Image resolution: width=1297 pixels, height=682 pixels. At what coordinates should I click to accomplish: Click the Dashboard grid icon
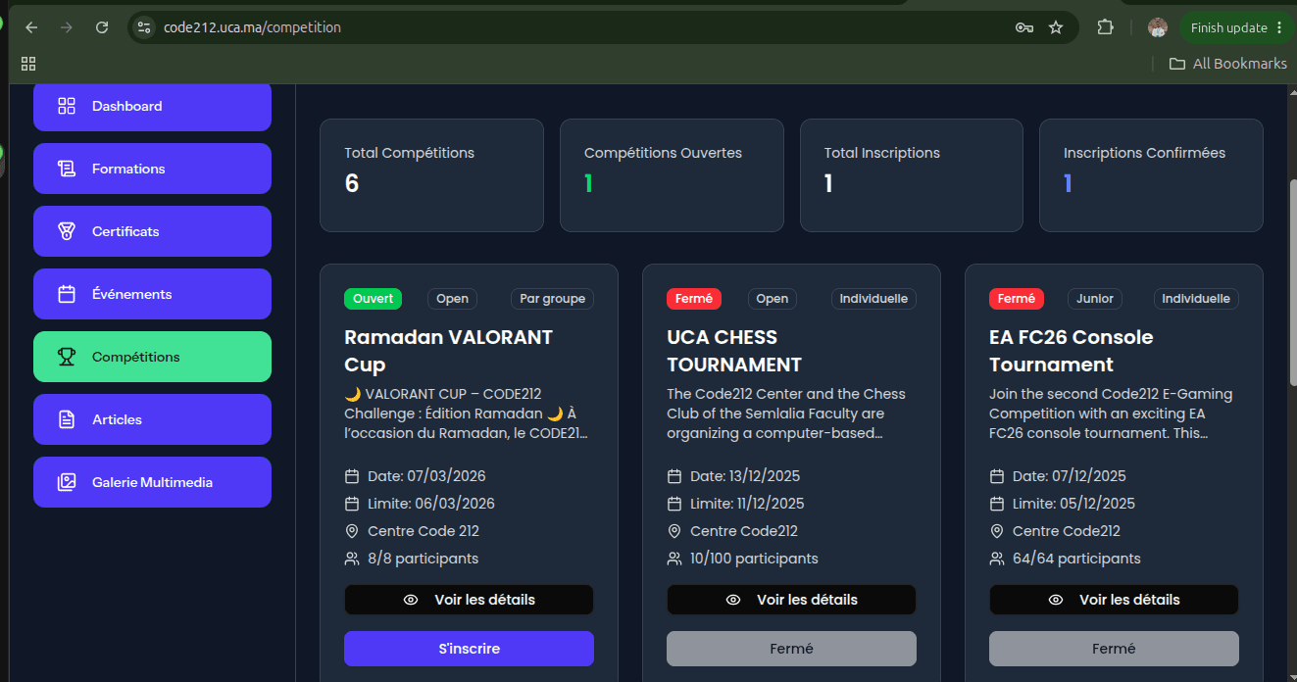coord(67,106)
